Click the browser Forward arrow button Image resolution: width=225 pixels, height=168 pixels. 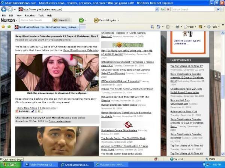tap(10, 9)
